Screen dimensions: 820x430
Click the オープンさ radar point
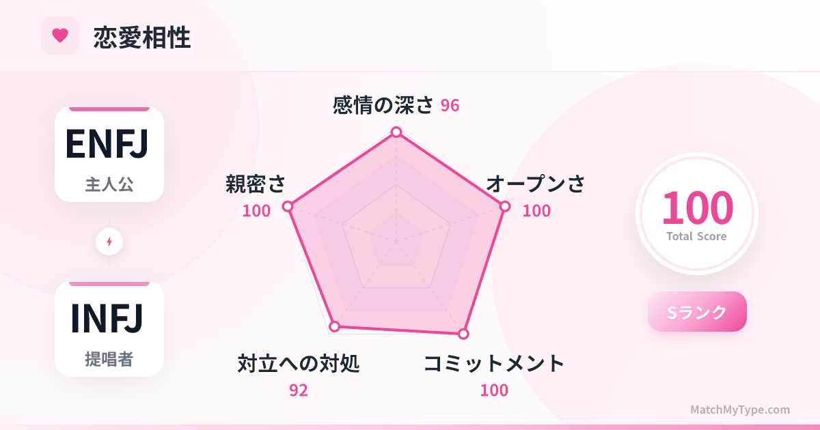click(505, 206)
